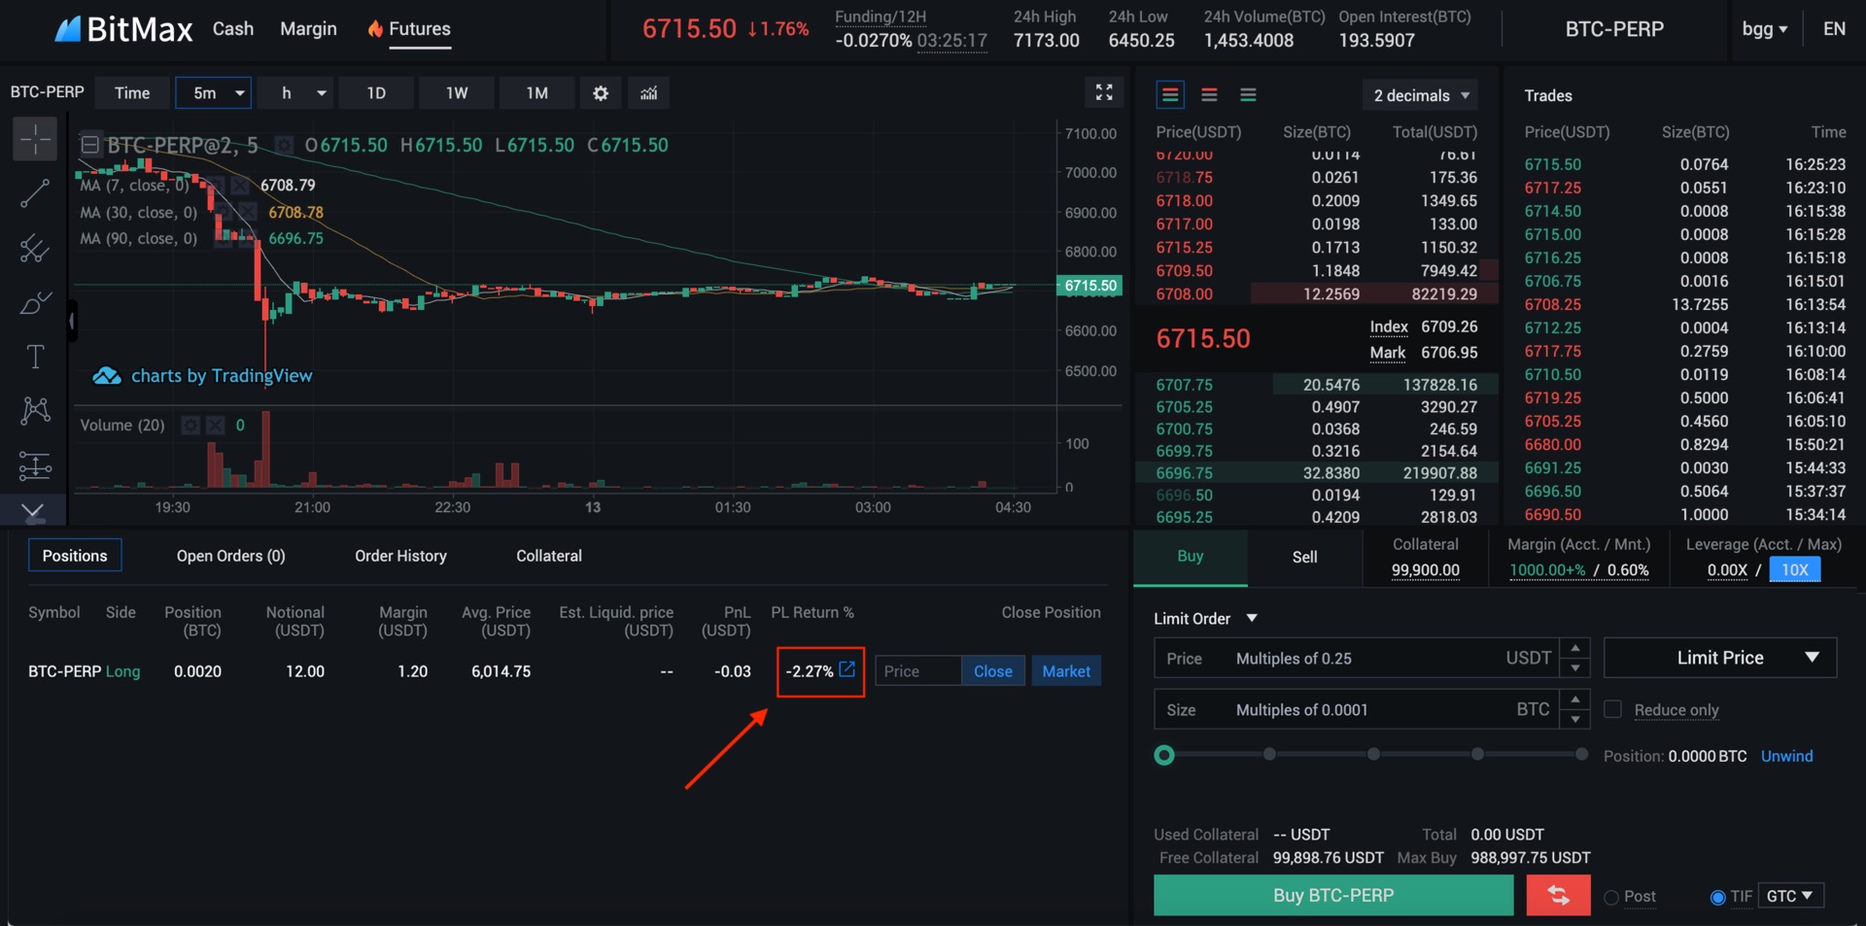Viewport: 1866px width, 926px height.
Task: Show only sell orders in order book
Action: (x=1209, y=95)
